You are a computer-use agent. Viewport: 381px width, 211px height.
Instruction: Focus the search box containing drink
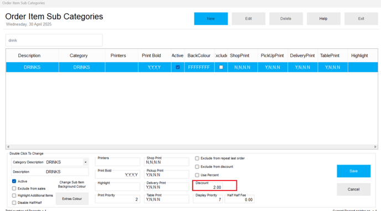click(x=54, y=40)
